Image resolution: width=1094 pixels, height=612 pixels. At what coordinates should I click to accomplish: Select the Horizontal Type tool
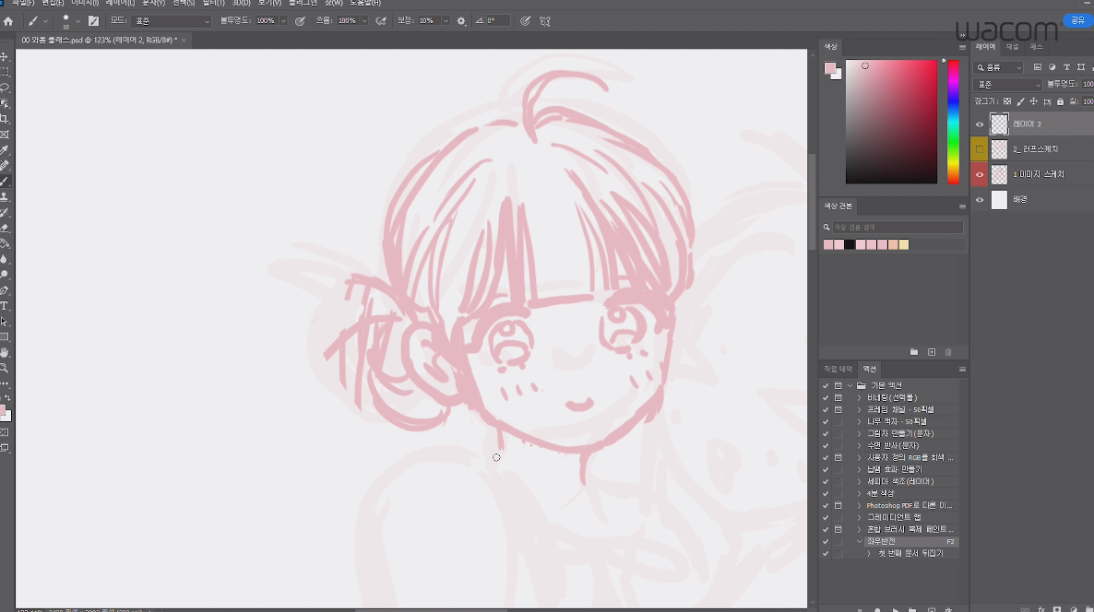(5, 306)
